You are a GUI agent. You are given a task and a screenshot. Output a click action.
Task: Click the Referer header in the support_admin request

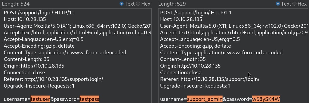(210, 79)
